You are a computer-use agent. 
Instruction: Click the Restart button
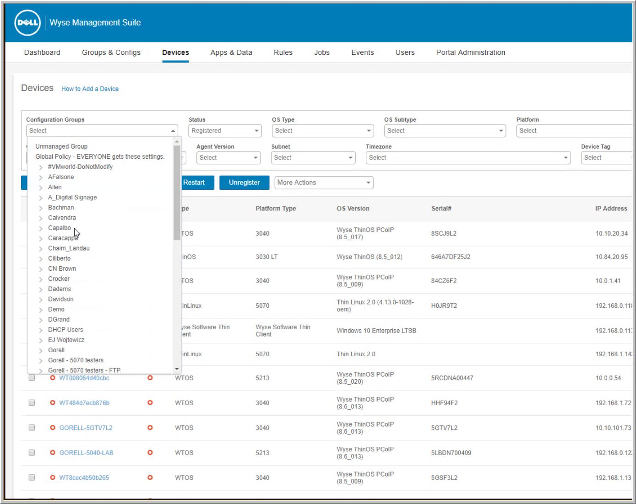point(194,182)
